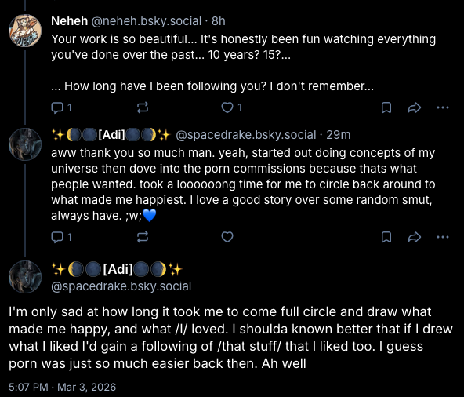
Task: Open the @neheh.bsky.social handle link
Action: coord(147,21)
